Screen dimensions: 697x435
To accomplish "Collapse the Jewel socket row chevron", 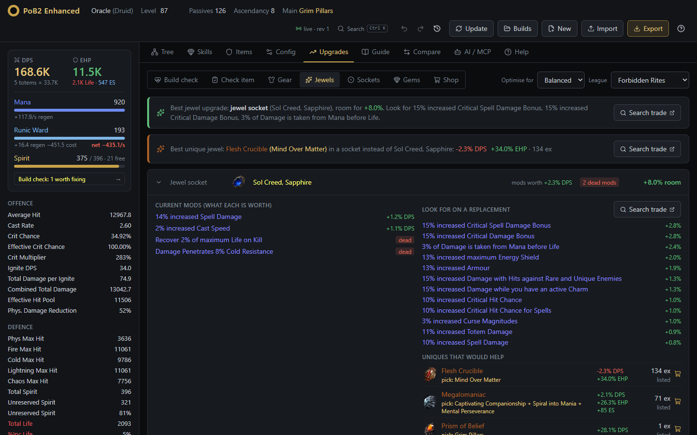I will pos(158,182).
